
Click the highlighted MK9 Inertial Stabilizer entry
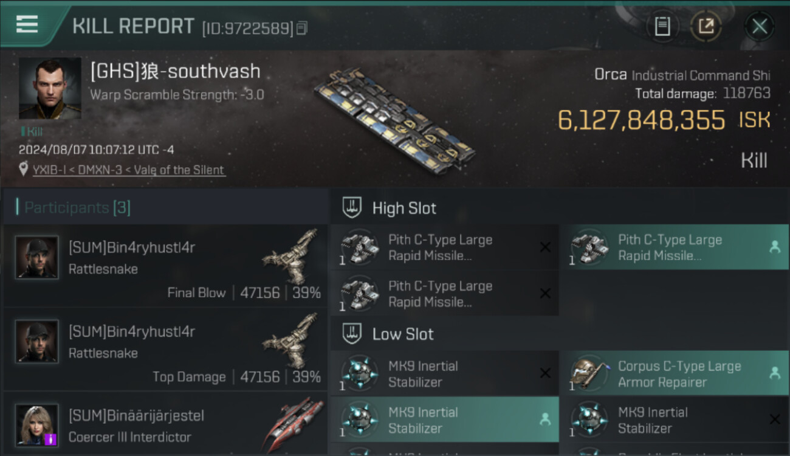[444, 420]
